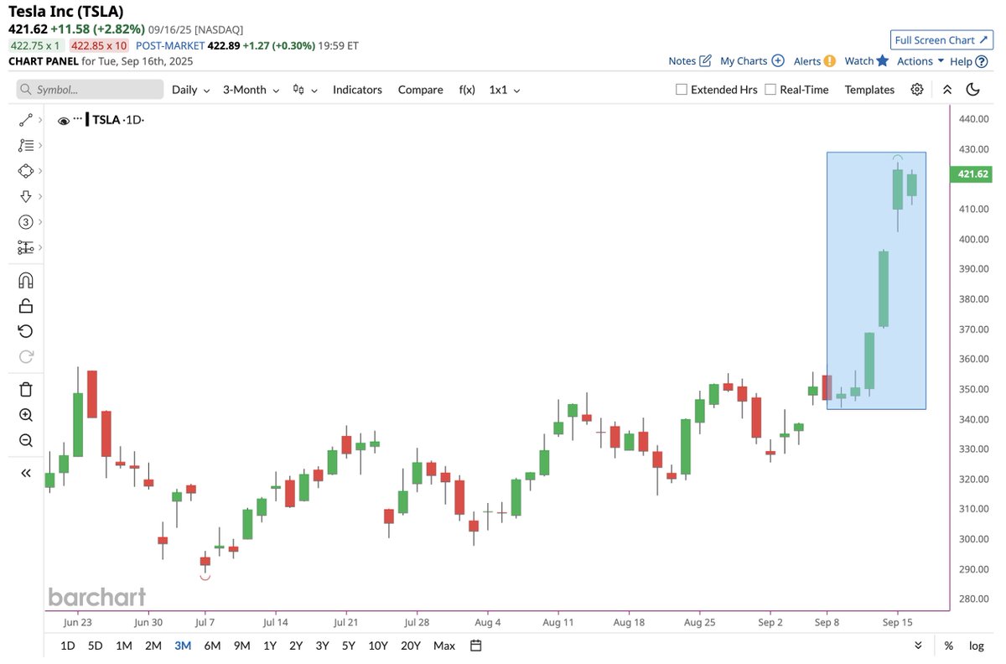Screen dimensions: 1006x664
Task: Click the redo arrow icon
Action: (25, 356)
